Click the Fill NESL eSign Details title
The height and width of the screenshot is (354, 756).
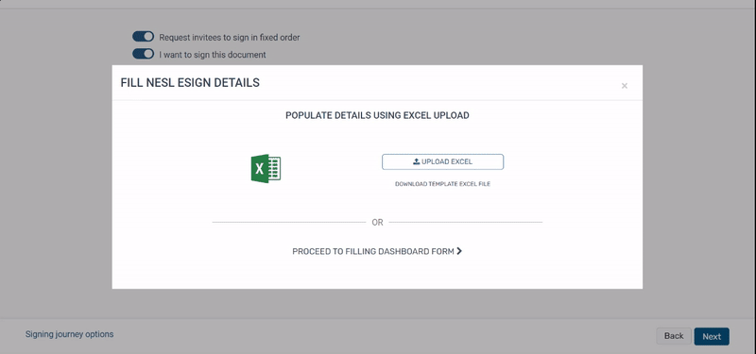point(190,83)
